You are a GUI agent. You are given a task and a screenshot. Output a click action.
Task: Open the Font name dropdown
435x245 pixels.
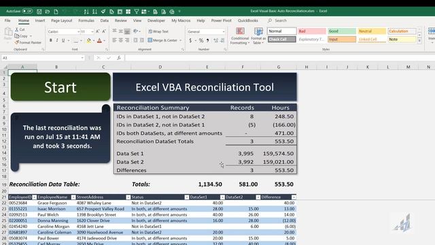[x=79, y=32]
